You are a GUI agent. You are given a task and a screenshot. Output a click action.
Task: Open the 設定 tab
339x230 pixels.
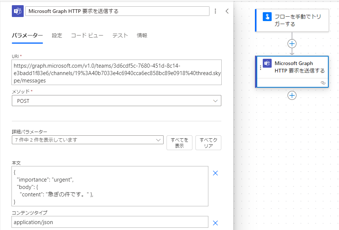coord(57,35)
